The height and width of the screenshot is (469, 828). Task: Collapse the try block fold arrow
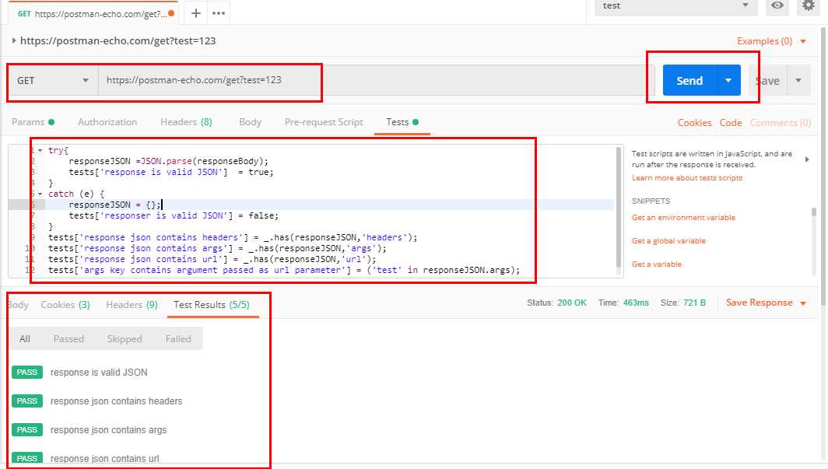tap(40, 150)
